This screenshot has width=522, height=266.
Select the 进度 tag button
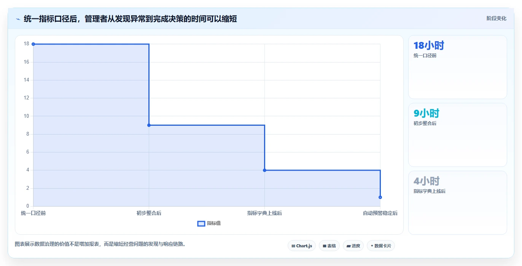(353, 246)
